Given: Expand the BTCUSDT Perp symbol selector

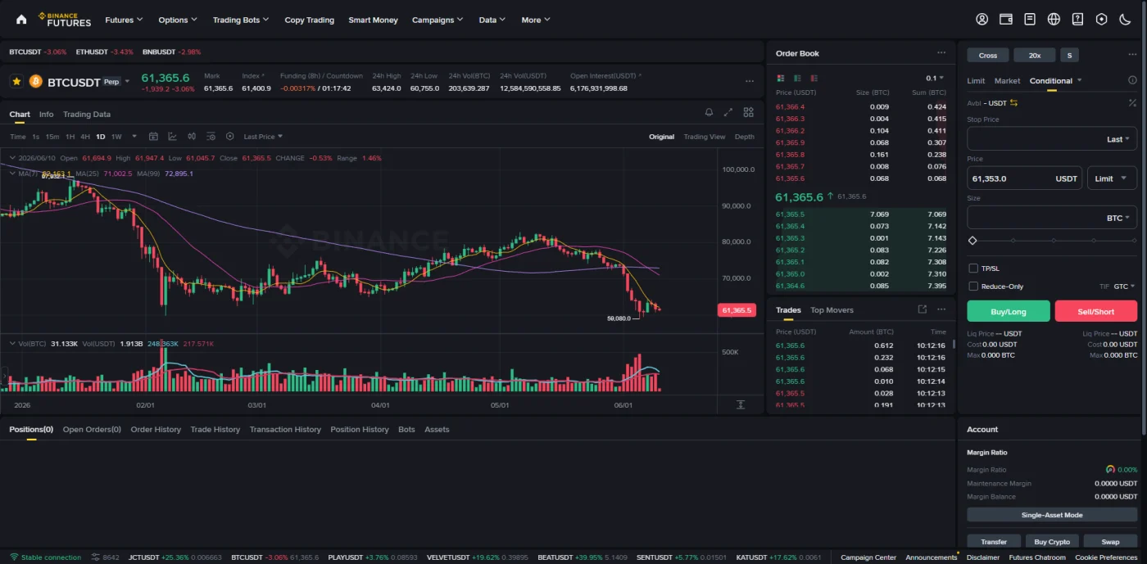Looking at the screenshot, I should point(127,82).
